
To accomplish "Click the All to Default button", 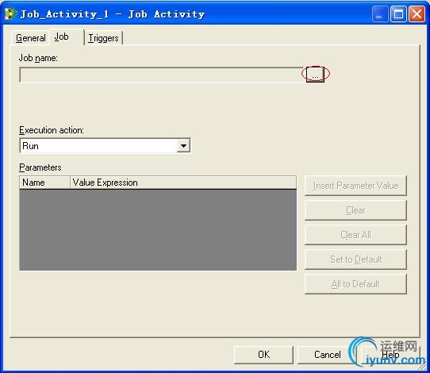I will click(355, 284).
